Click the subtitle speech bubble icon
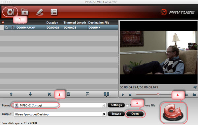The image size is (198, 125). pyautogui.click(x=87, y=94)
